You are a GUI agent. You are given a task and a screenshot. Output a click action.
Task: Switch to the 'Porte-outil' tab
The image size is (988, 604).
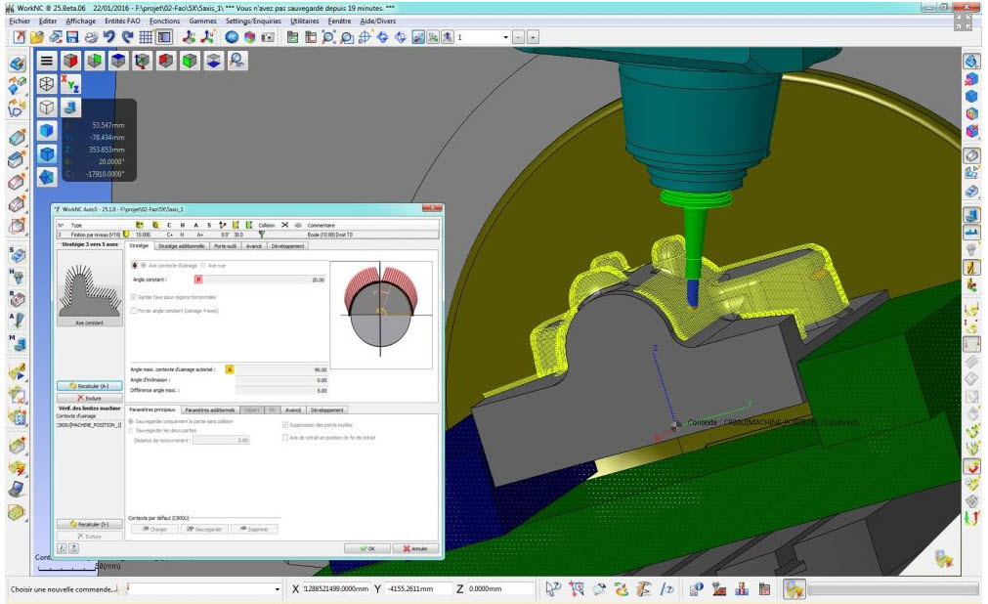(226, 246)
